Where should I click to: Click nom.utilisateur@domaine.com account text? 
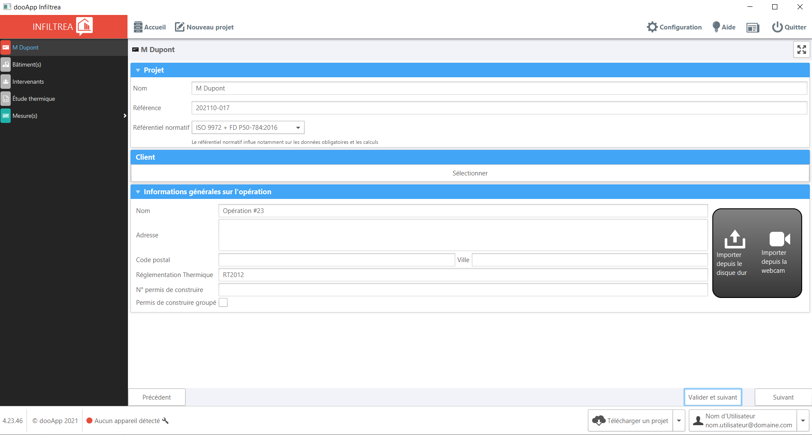click(749, 425)
